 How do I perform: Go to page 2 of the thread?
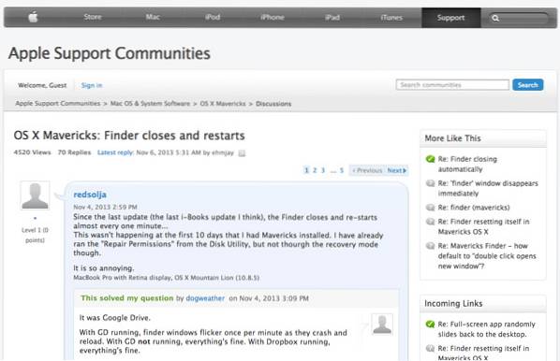pyautogui.click(x=315, y=170)
